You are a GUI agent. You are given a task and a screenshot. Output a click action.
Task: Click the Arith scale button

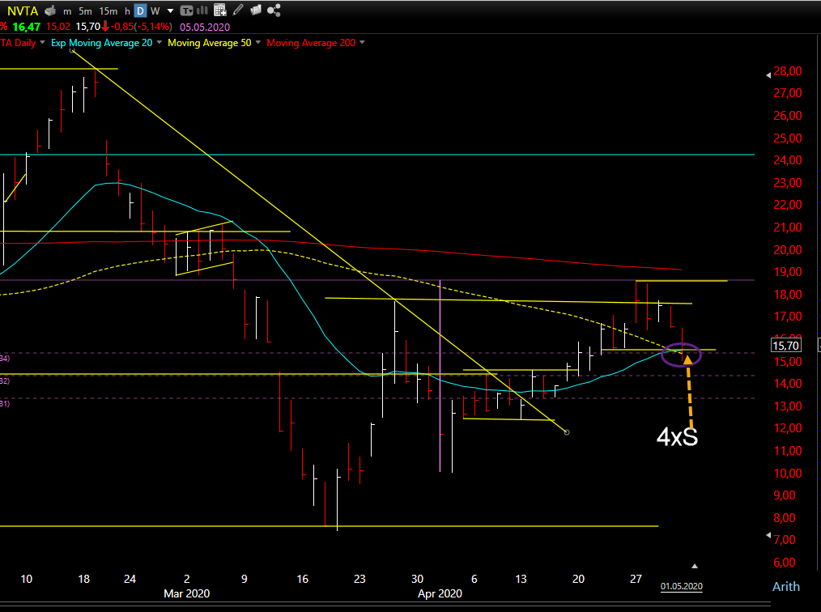pos(786,586)
